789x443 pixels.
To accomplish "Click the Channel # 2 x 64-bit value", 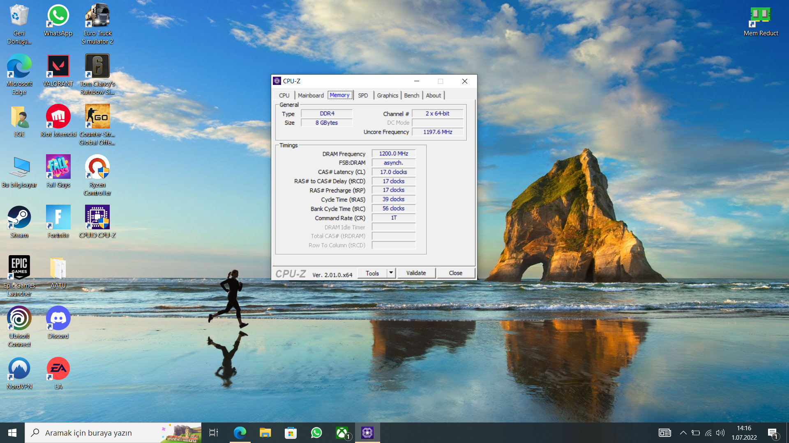I will (437, 114).
